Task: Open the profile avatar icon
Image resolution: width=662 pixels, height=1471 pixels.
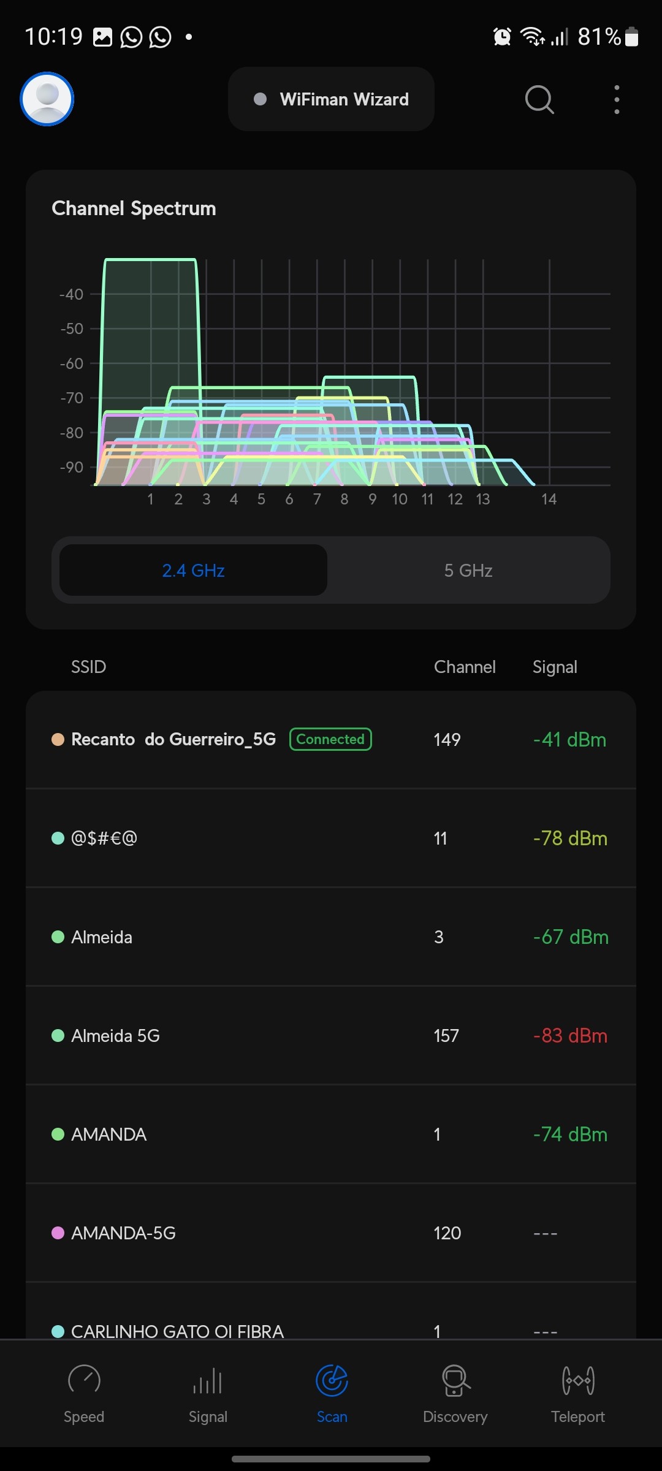Action: point(47,99)
